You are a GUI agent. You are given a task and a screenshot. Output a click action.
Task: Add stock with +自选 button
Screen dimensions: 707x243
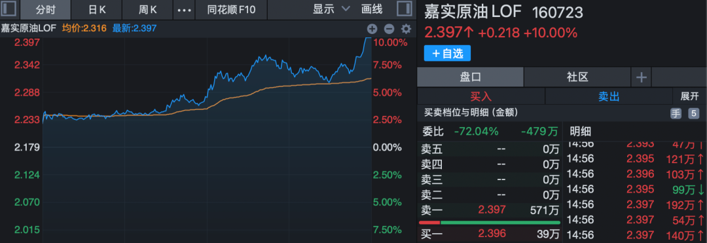(x=447, y=53)
